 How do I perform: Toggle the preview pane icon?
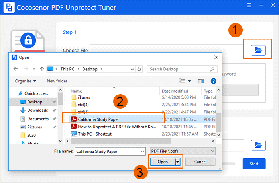(x=201, y=81)
